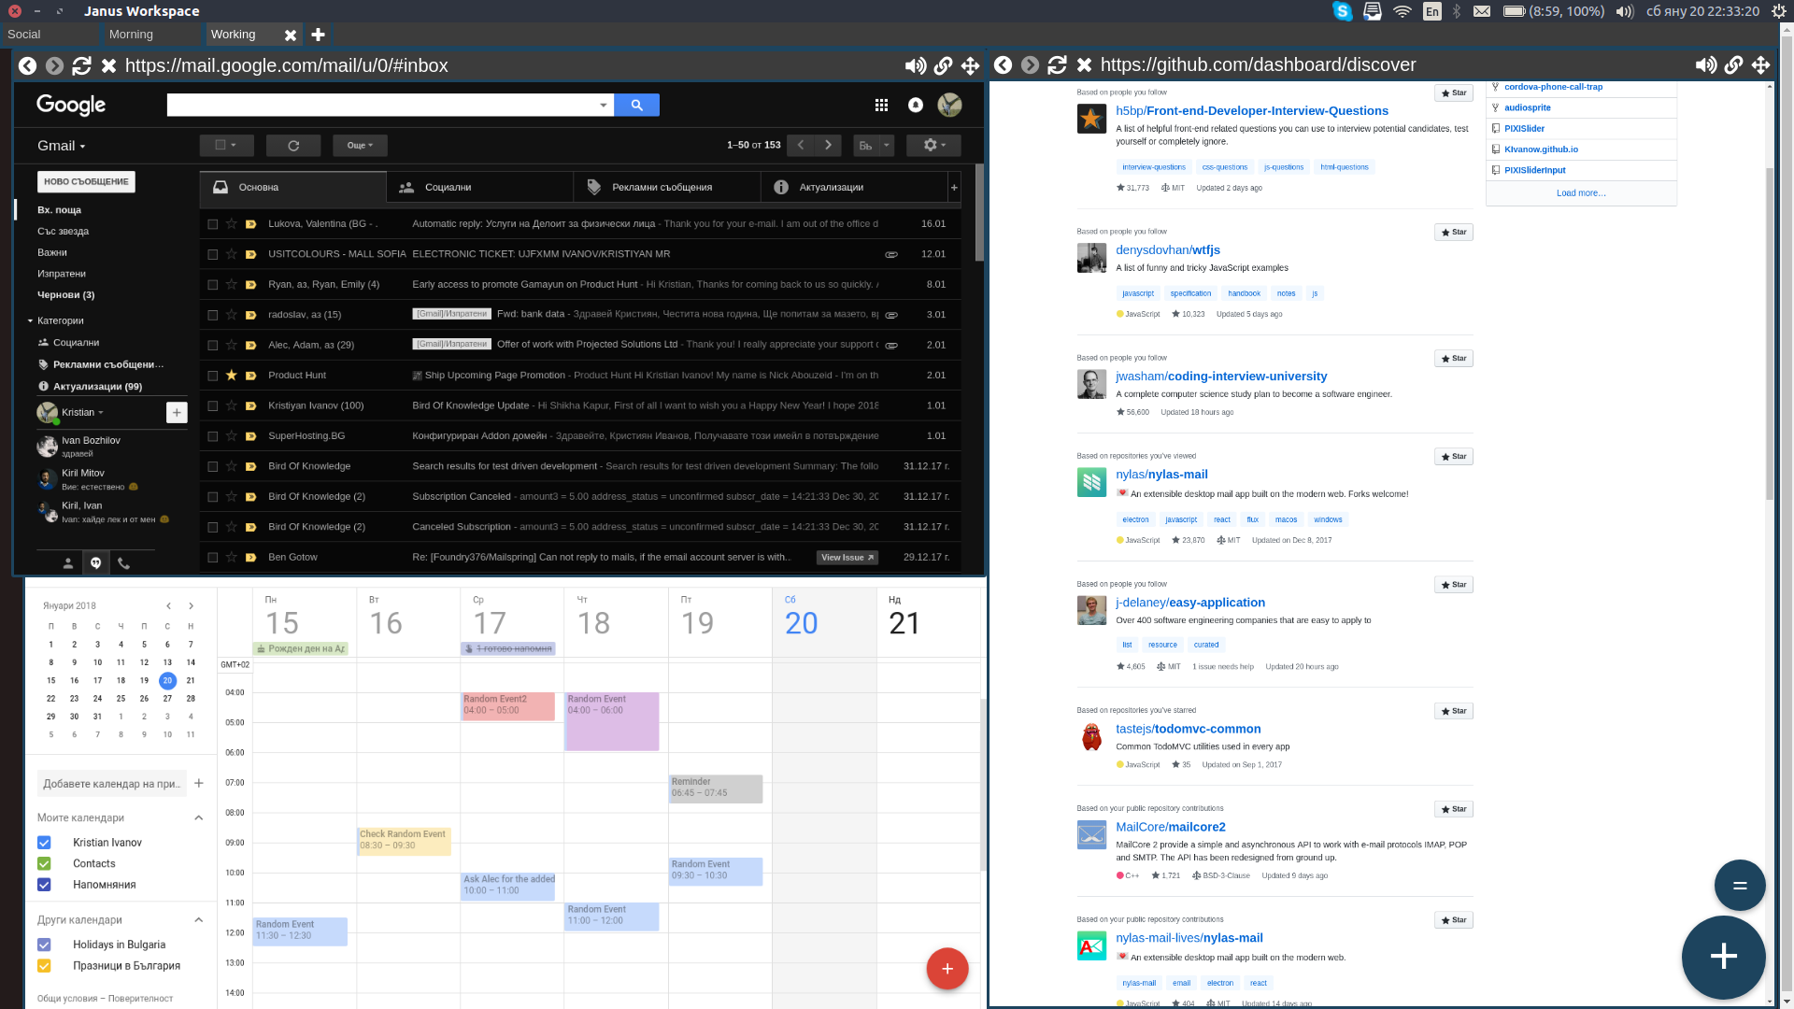This screenshot has height=1009, width=1794.
Task: Collapse the 'Моите календари' section
Action: [197, 817]
